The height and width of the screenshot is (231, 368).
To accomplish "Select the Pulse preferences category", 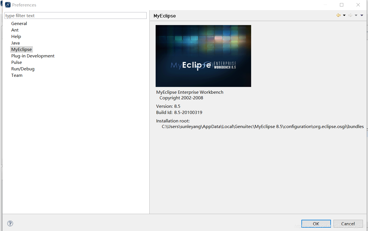I will (17, 62).
